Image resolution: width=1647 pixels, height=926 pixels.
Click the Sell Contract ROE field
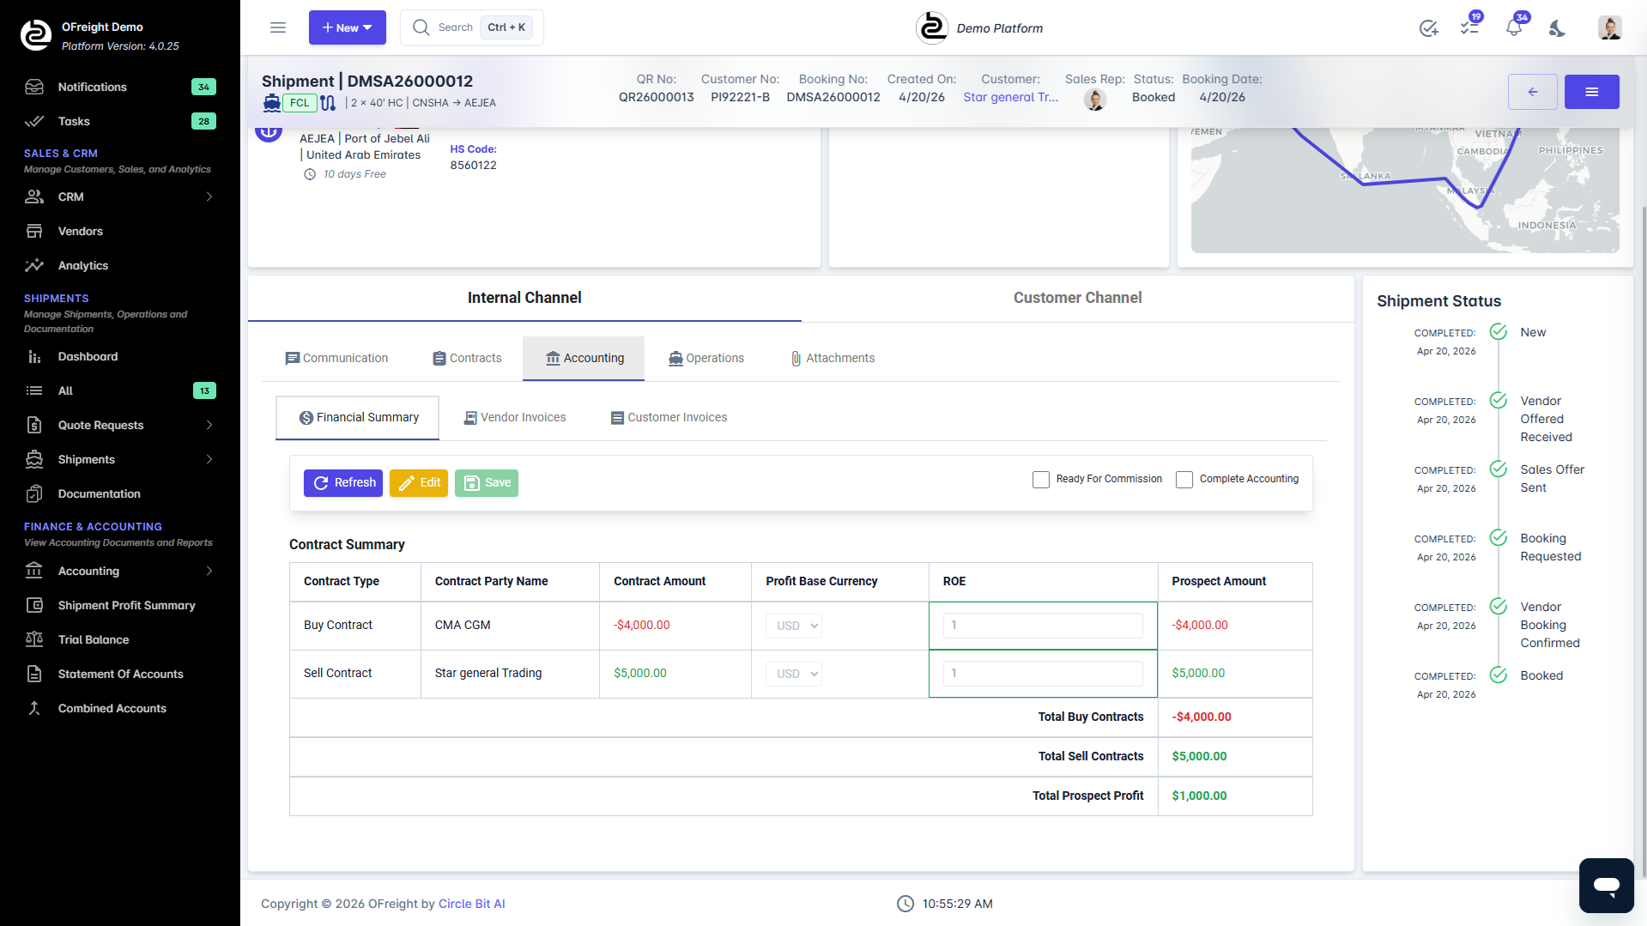(1043, 674)
